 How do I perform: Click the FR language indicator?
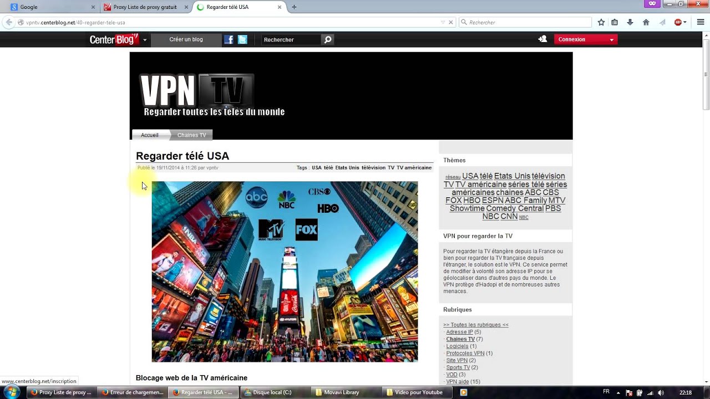point(606,392)
